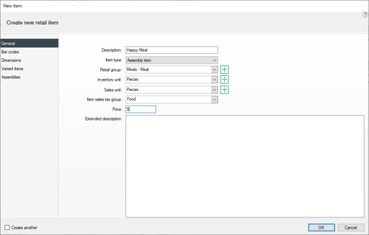Open the Item type dropdown
Viewport: 369px width, 235px height.
pyautogui.click(x=214, y=60)
